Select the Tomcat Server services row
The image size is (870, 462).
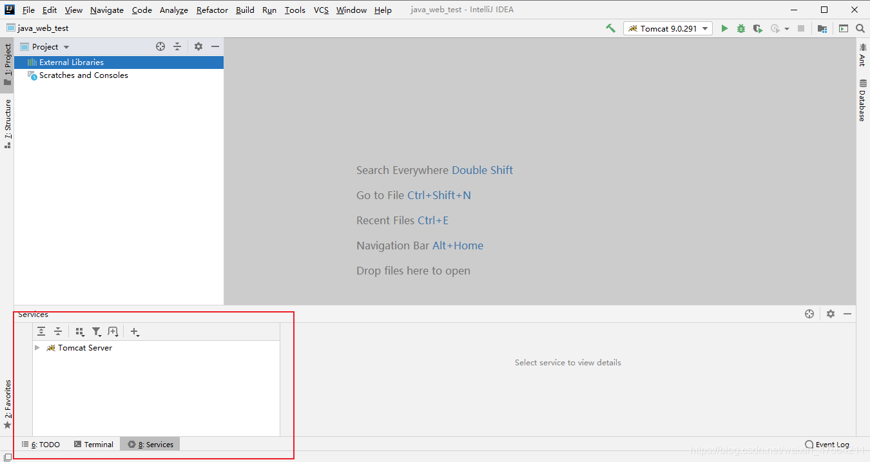156,348
